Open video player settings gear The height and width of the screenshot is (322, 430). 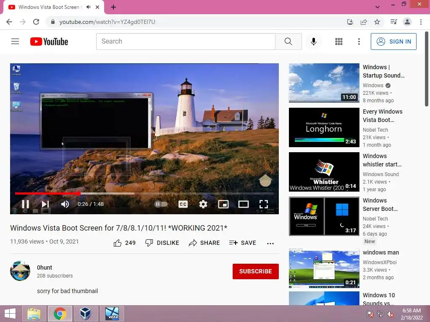203,204
